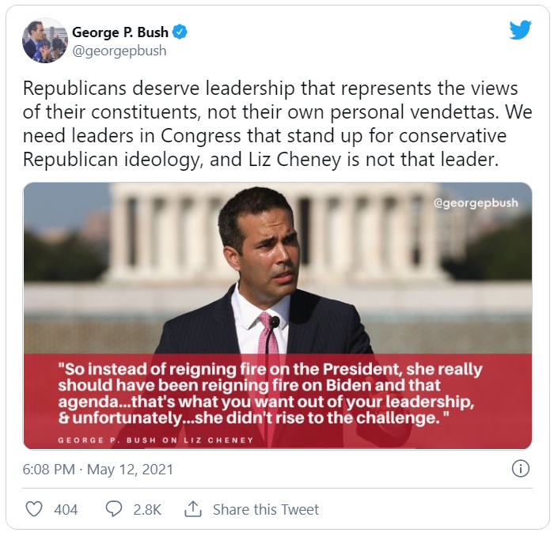This screenshot has width=554, height=536.
Task: Click the George P. Bush display name
Action: pos(120,32)
